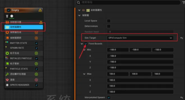The height and width of the screenshot is (100, 185).
Task: Click the Min X expanded value field
Action: tap(140, 56)
